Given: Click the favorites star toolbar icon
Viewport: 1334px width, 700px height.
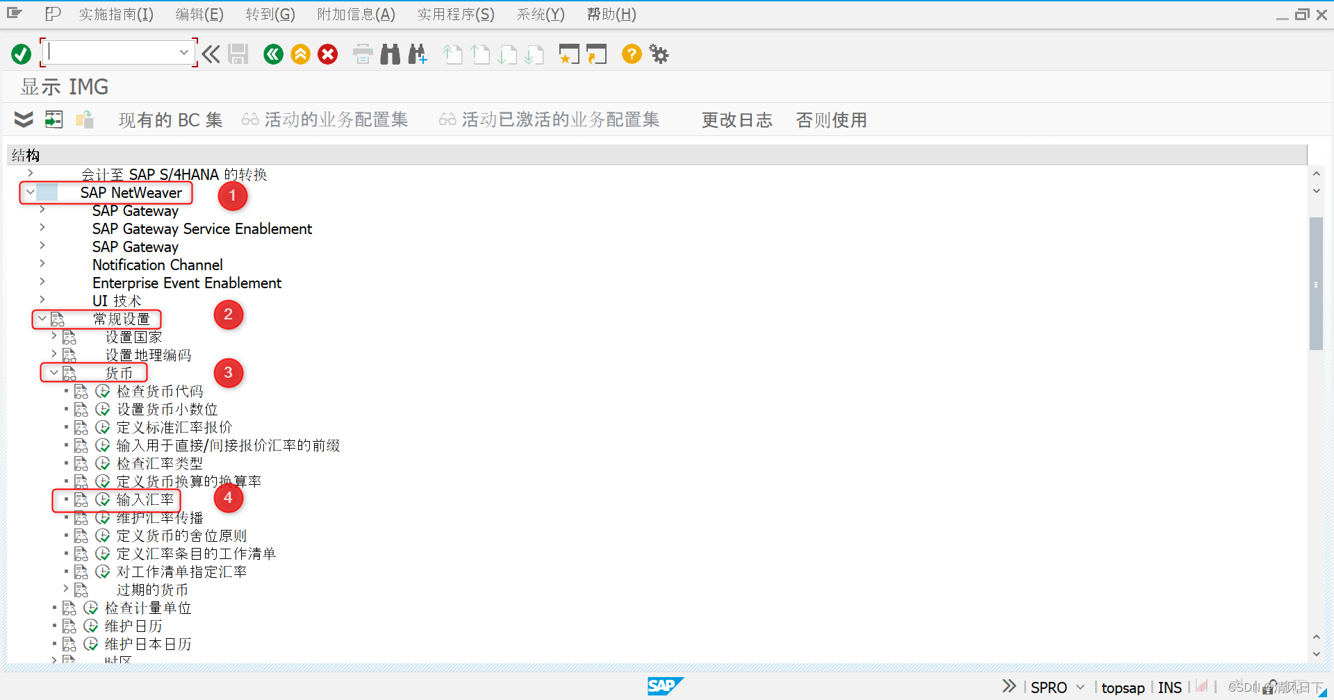Looking at the screenshot, I should [569, 54].
